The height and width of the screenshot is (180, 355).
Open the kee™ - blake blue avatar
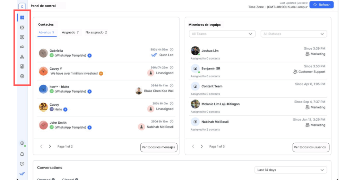tap(43, 89)
